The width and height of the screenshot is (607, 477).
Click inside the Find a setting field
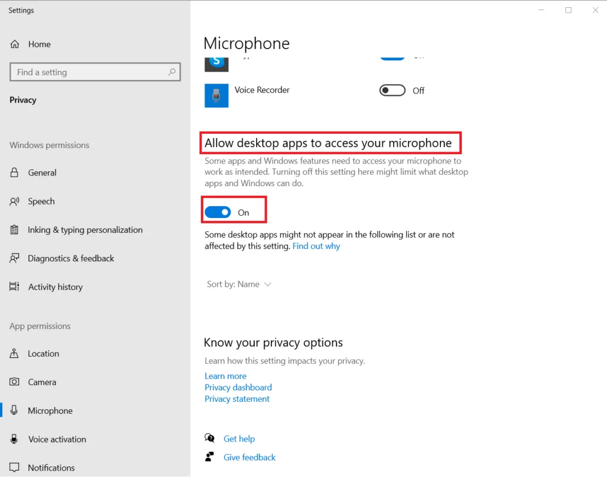pyautogui.click(x=89, y=72)
